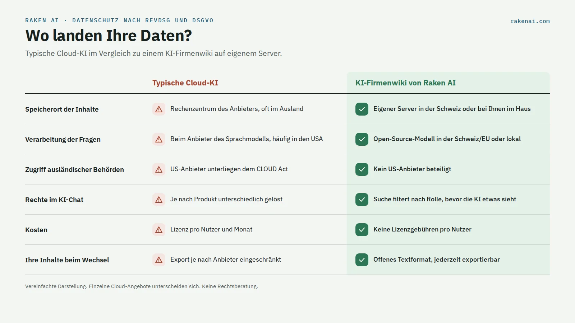Click the warning icon beside Beim Anbieter des Sprachmodells
The height and width of the screenshot is (323, 575).
click(159, 139)
